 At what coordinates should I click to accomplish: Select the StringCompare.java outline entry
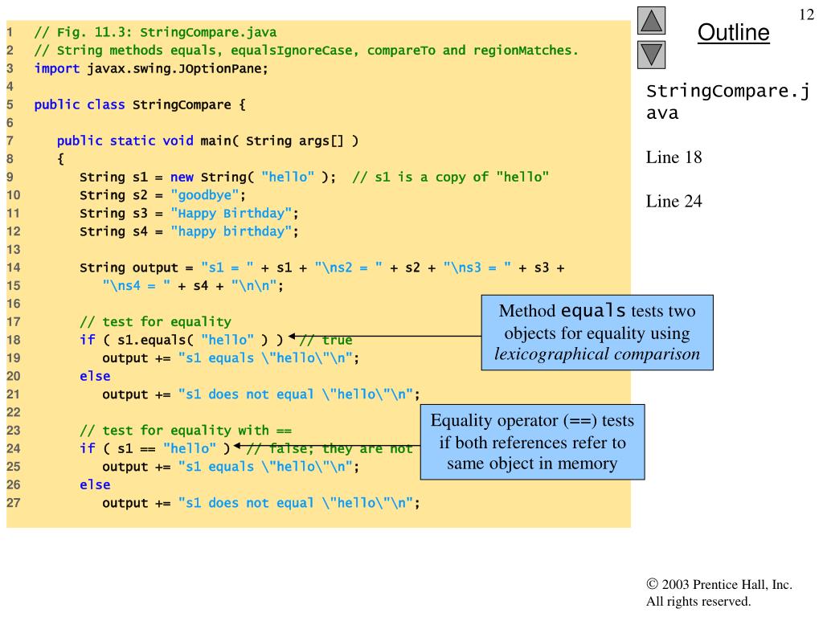click(x=728, y=102)
